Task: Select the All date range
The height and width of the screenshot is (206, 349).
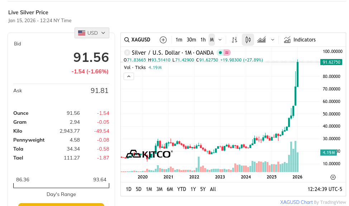Action: pyautogui.click(x=213, y=189)
